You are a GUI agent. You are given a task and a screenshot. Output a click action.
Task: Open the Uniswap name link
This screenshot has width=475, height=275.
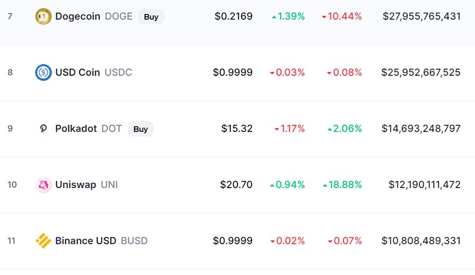tap(76, 184)
